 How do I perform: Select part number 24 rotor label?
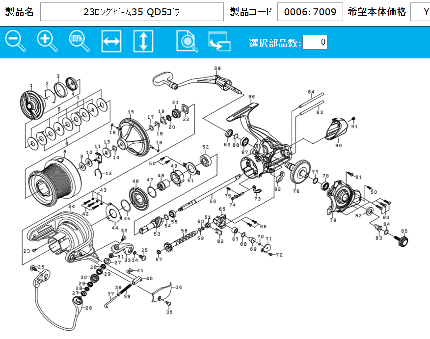72,207
